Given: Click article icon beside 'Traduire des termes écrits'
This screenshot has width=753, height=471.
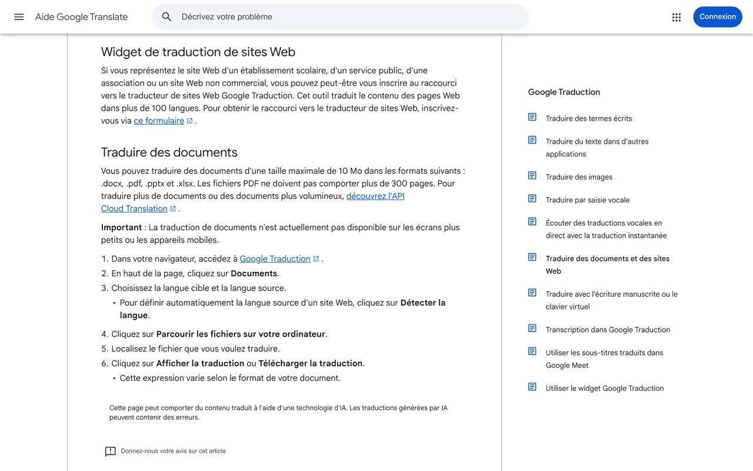Looking at the screenshot, I should pyautogui.click(x=532, y=117).
